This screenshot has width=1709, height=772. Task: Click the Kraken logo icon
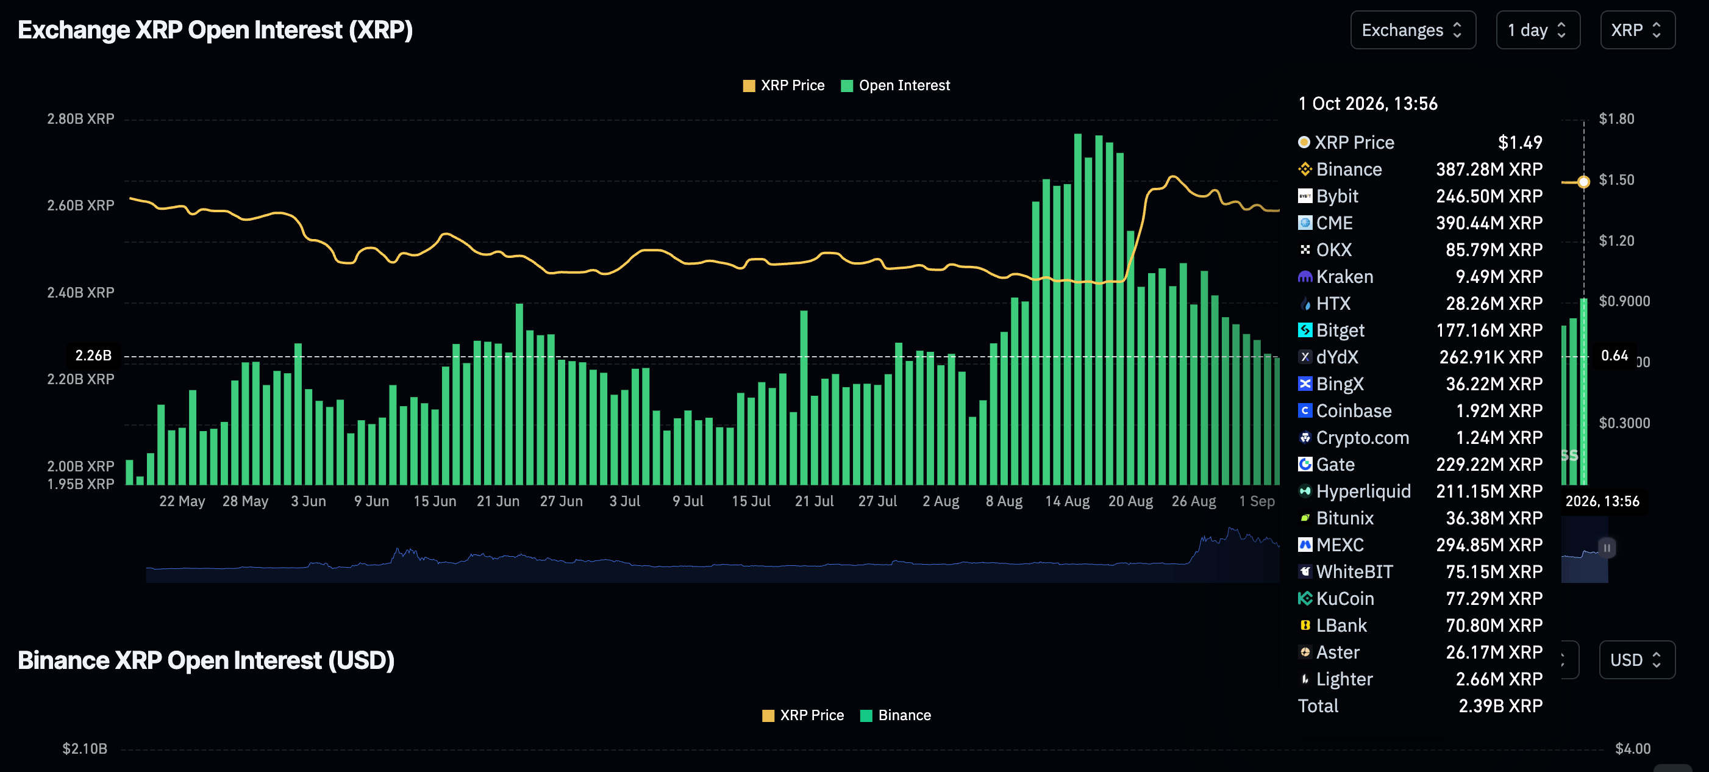(1304, 277)
